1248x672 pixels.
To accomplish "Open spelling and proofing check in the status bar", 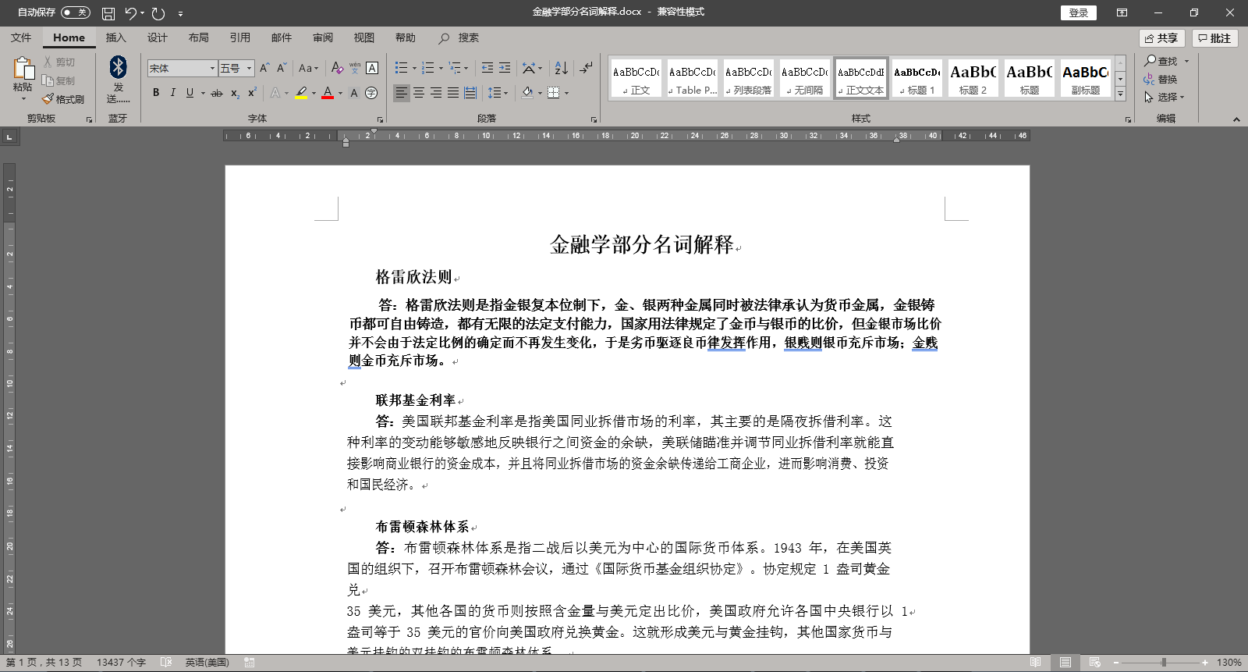I will click(166, 663).
